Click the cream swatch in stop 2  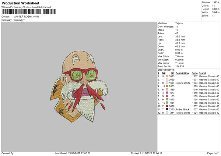click(x=167, y=79)
